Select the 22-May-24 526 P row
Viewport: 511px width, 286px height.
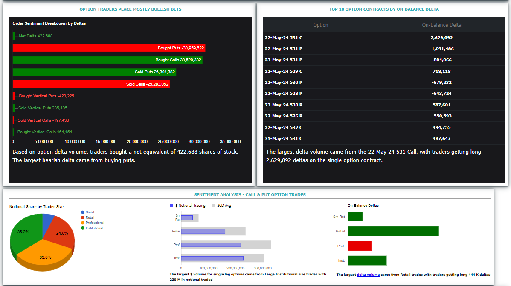[384, 116]
